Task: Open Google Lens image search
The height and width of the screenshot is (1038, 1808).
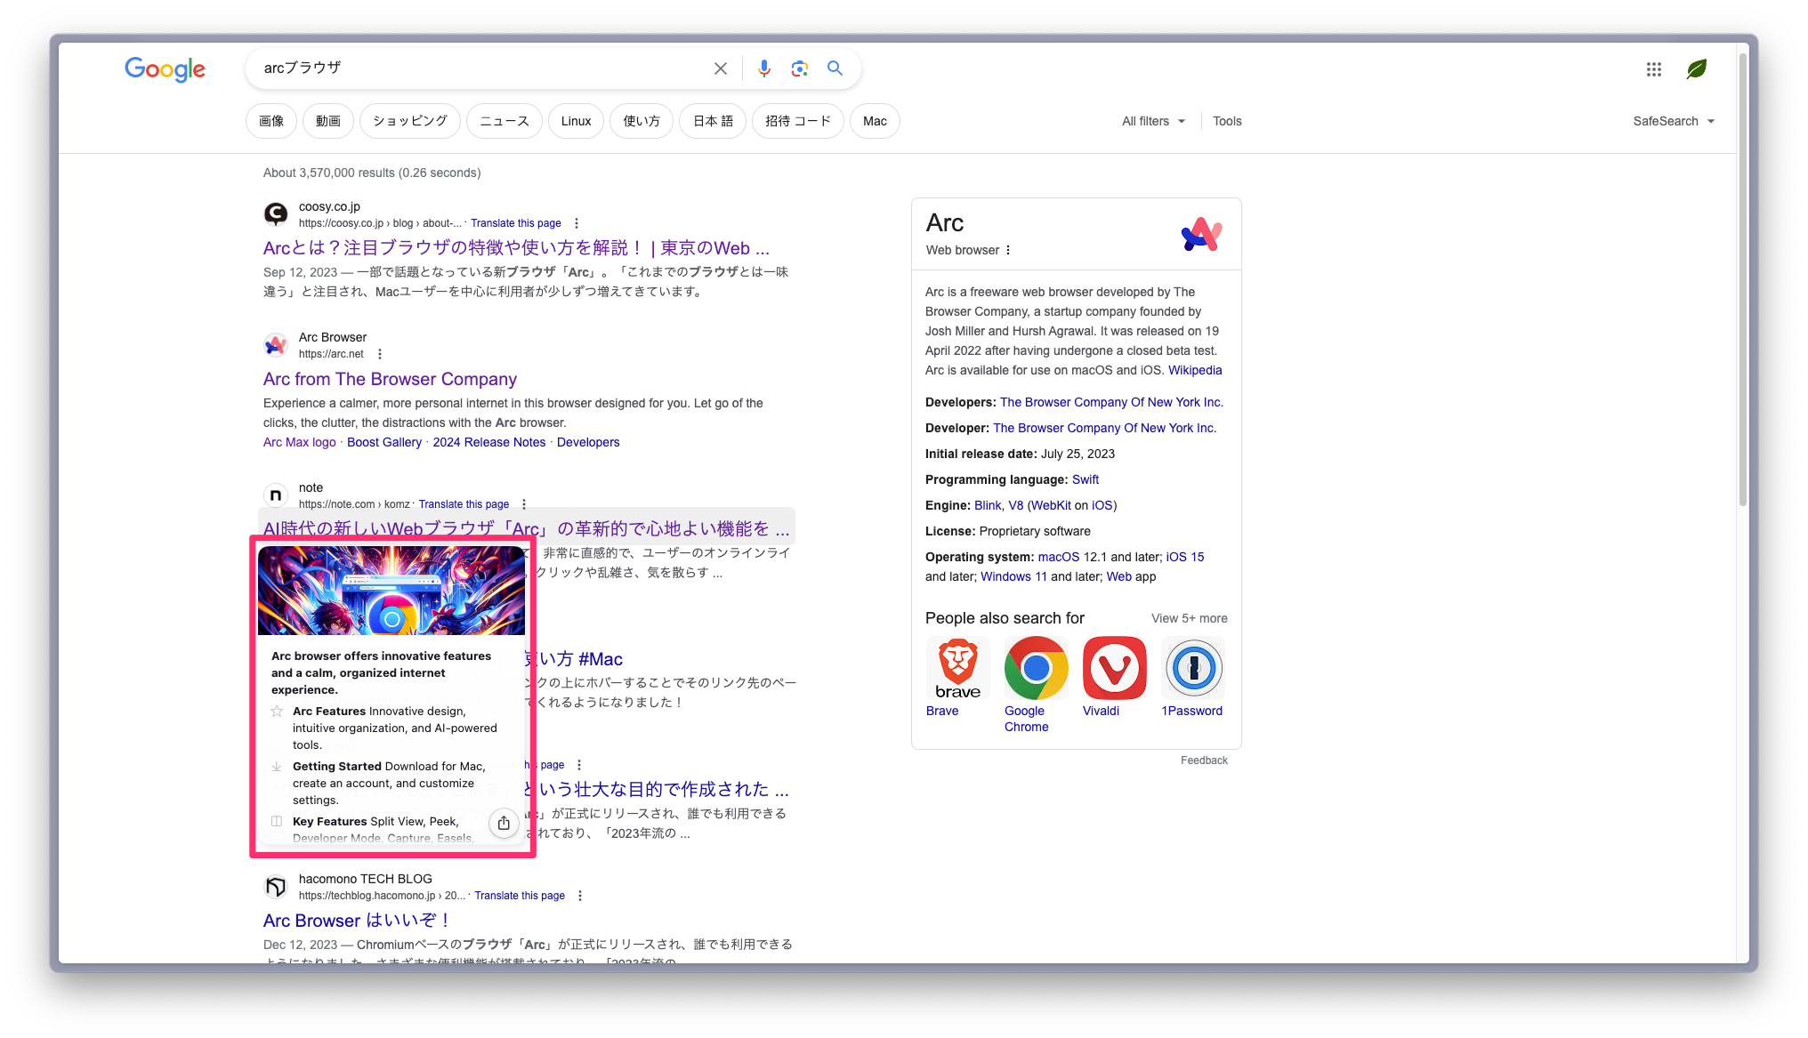Action: tap(800, 68)
